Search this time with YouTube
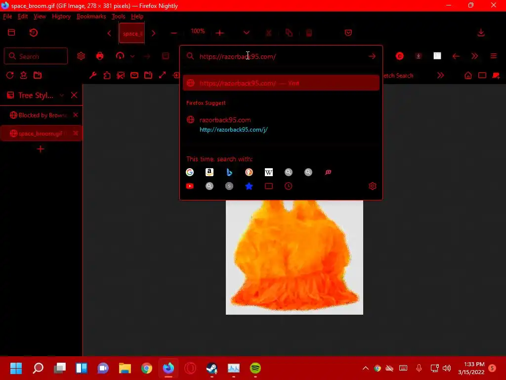This screenshot has height=380, width=506. click(190, 186)
